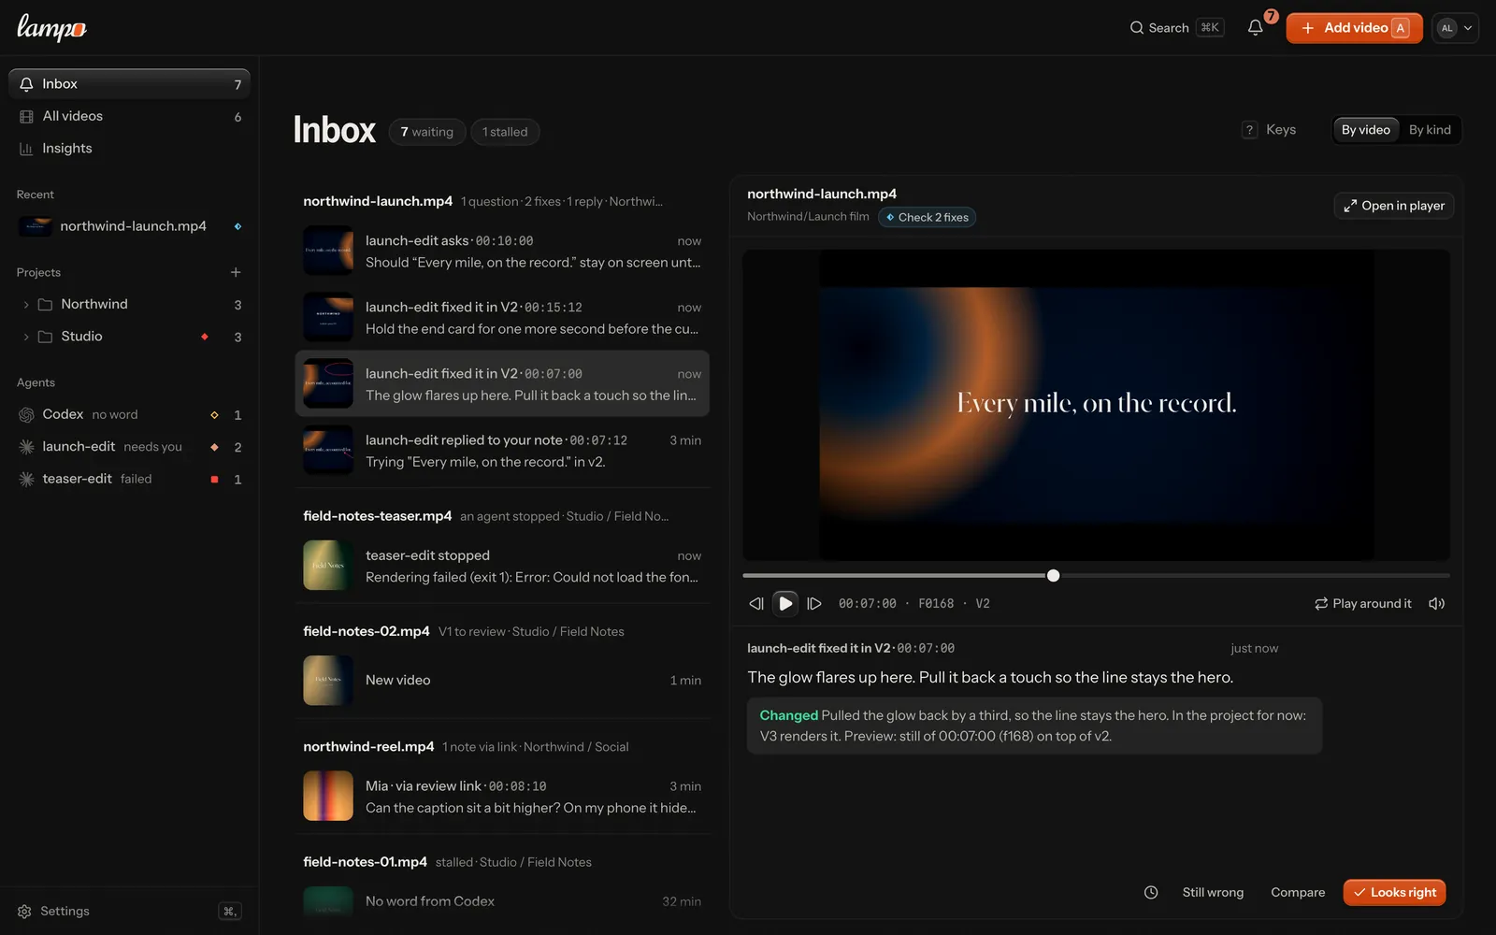
Task: Click the teaser-edit agent icon in sidebar
Action: pos(26,479)
